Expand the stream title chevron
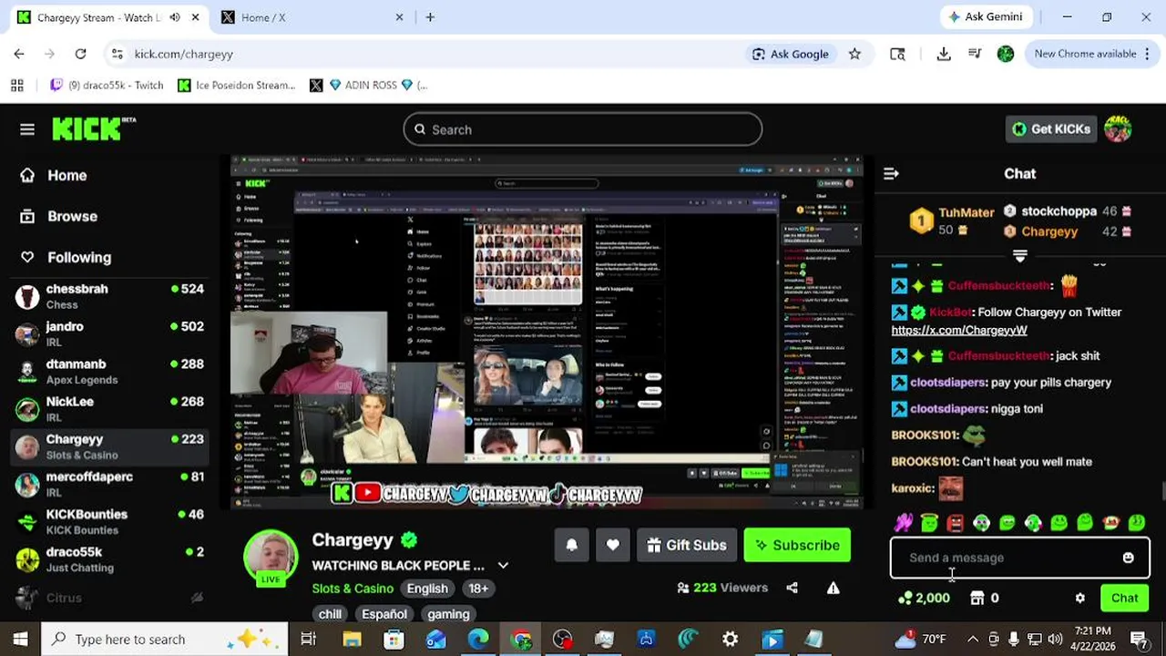This screenshot has width=1166, height=656. (503, 566)
